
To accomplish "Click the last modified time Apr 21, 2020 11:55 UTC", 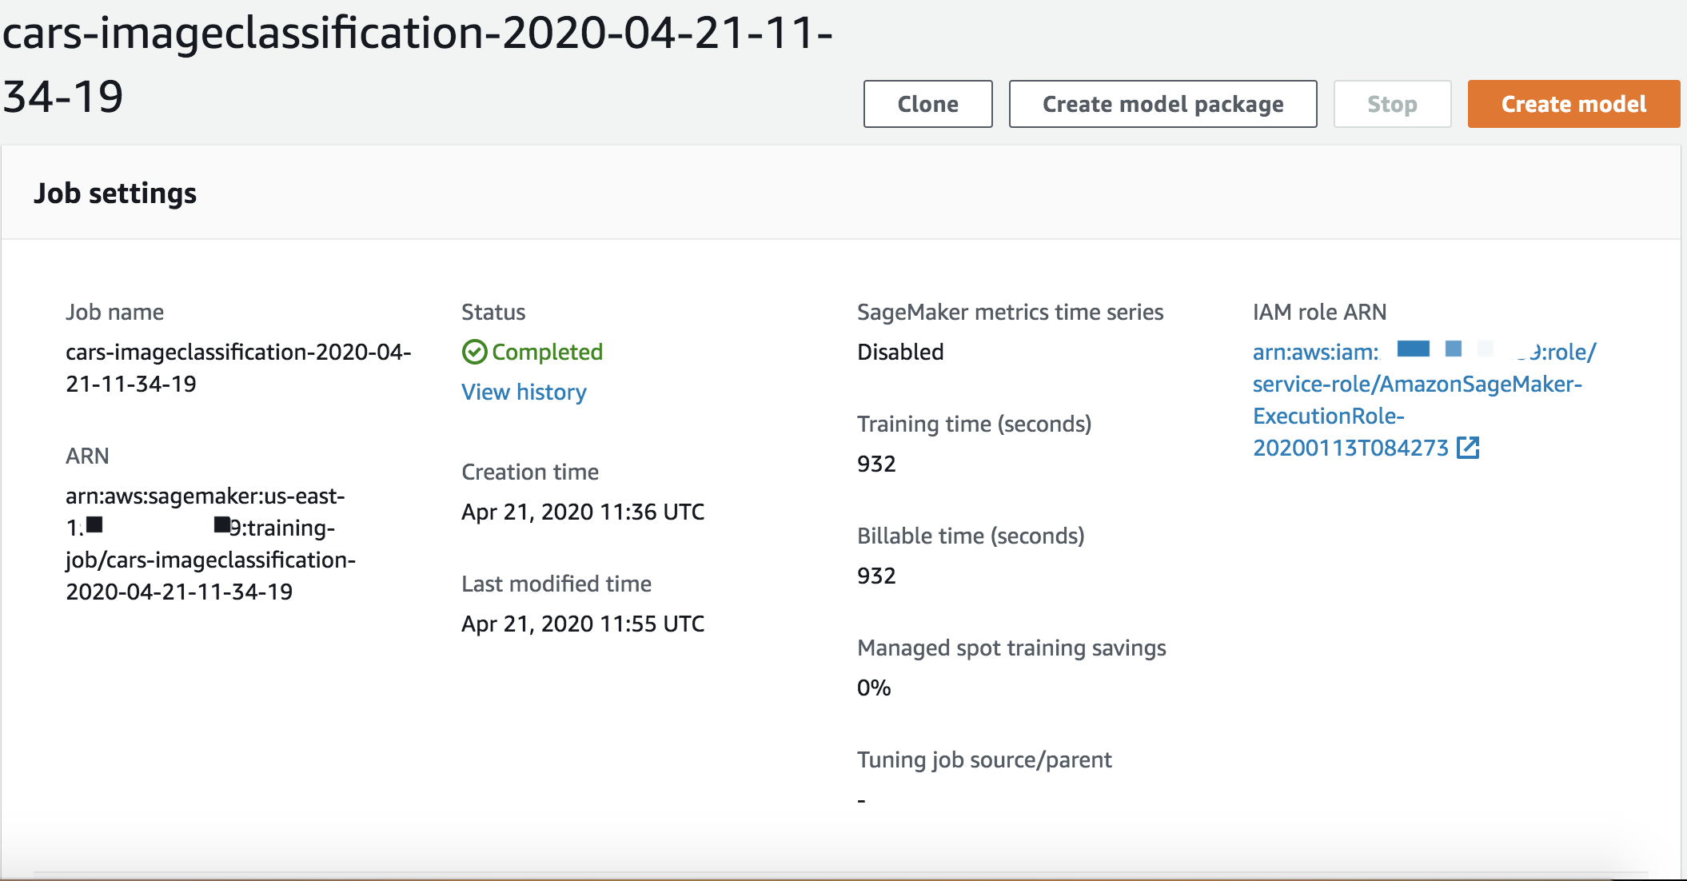I will [x=583, y=624].
